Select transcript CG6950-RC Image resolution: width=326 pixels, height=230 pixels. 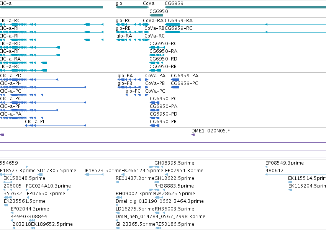pos(157,47)
